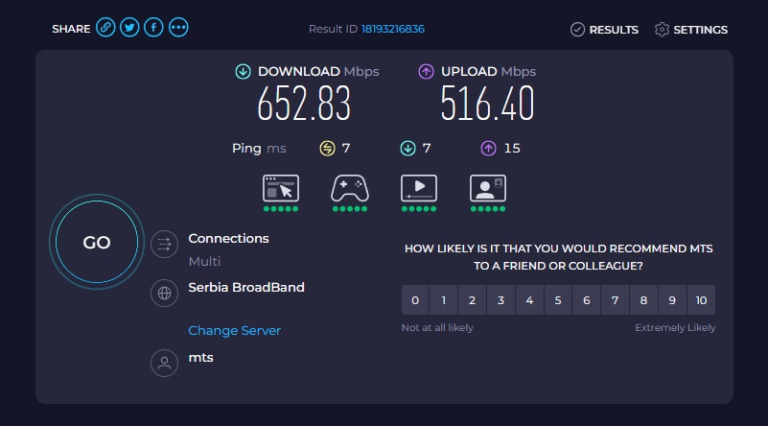Open the SETTINGS page
The image size is (768, 426).
[690, 30]
